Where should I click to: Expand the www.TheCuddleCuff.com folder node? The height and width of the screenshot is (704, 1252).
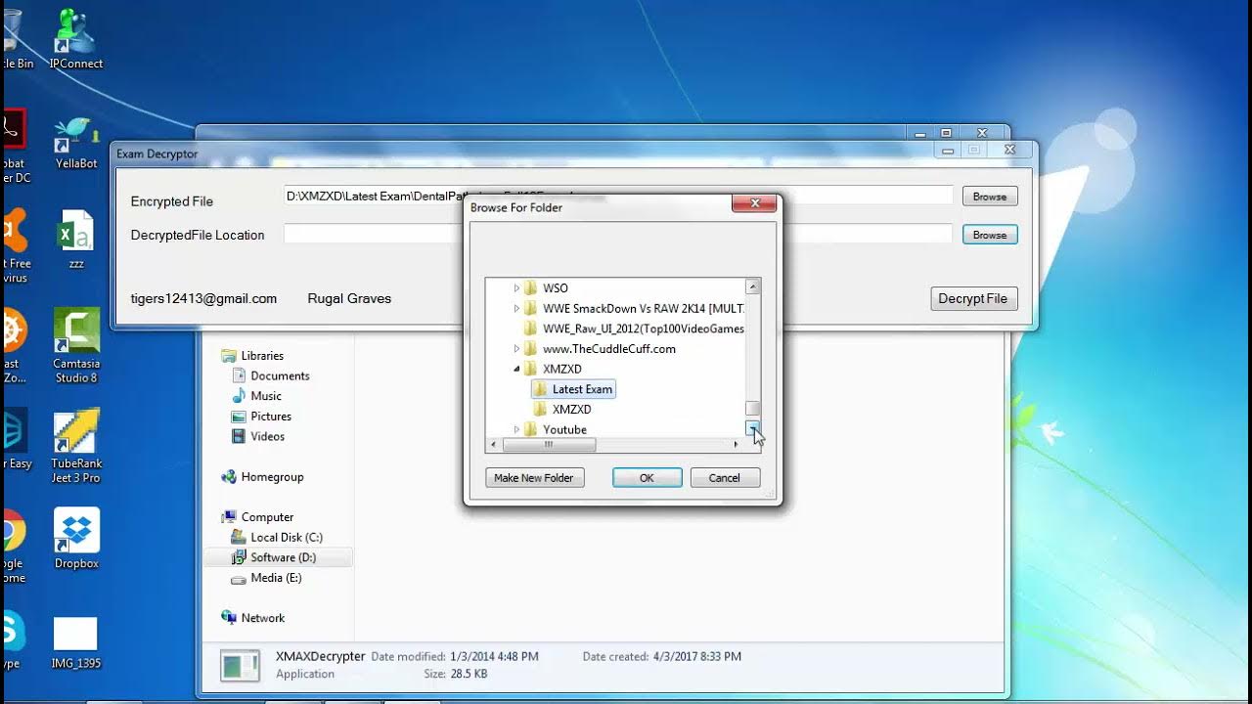(x=516, y=349)
